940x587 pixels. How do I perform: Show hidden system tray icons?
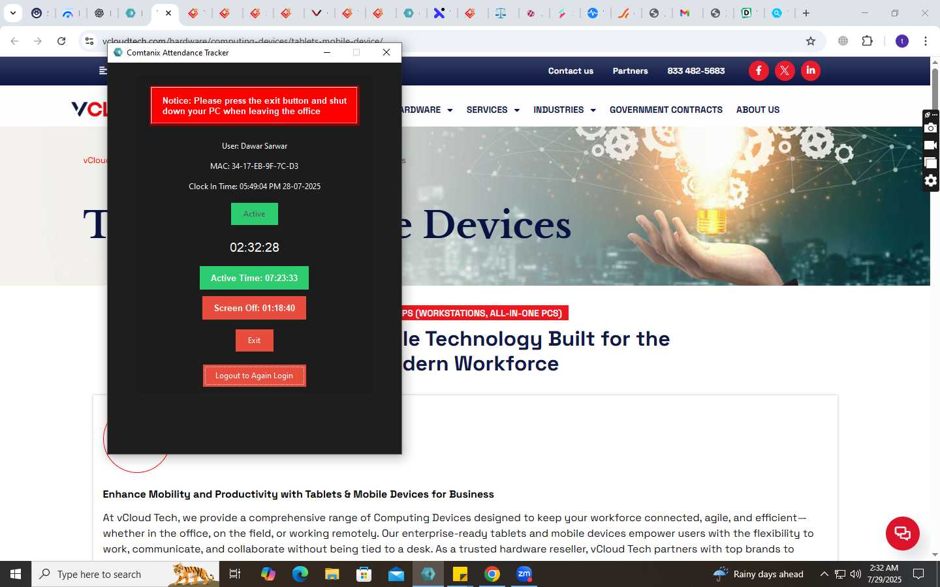pyautogui.click(x=824, y=574)
